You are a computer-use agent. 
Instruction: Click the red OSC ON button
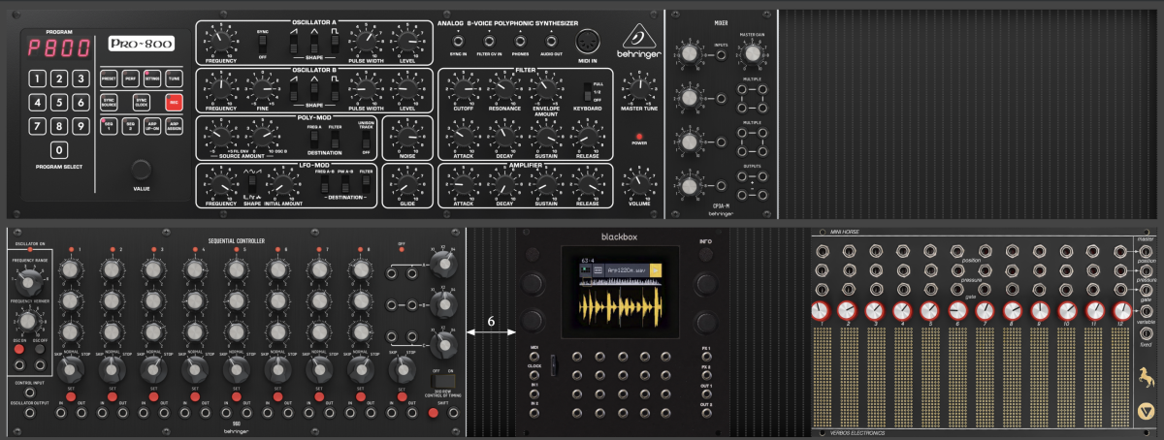click(x=19, y=349)
